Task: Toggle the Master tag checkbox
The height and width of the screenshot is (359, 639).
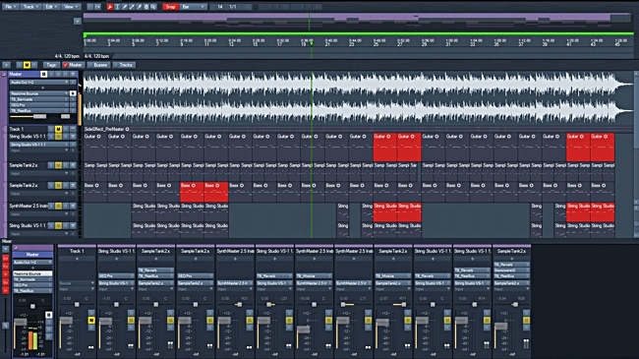Action: (x=65, y=65)
